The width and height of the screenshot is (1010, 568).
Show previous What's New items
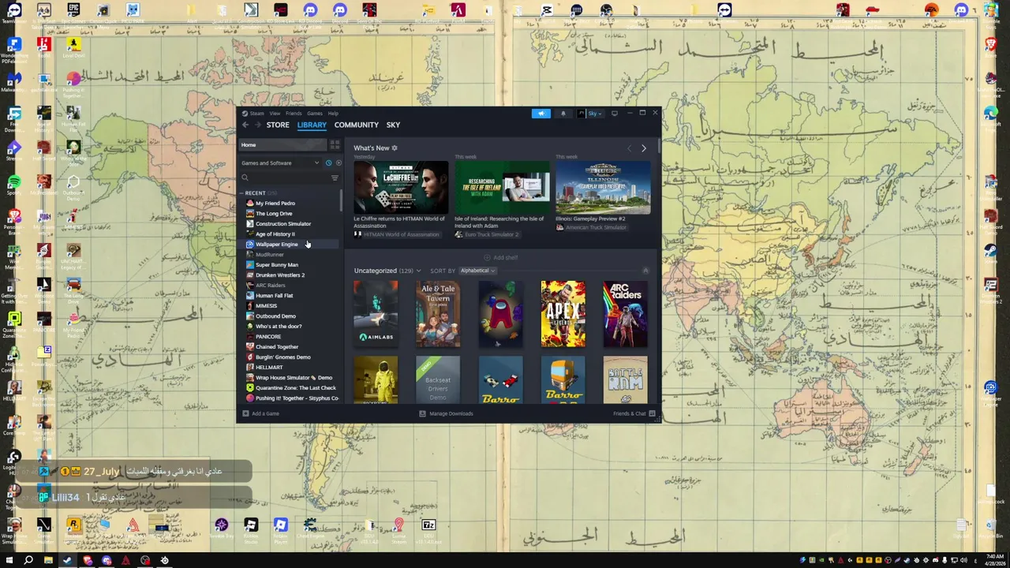[x=629, y=148]
